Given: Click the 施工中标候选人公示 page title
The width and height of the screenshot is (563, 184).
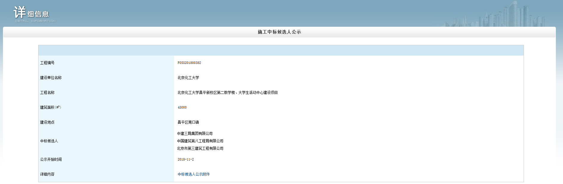Looking at the screenshot, I should point(279,32).
